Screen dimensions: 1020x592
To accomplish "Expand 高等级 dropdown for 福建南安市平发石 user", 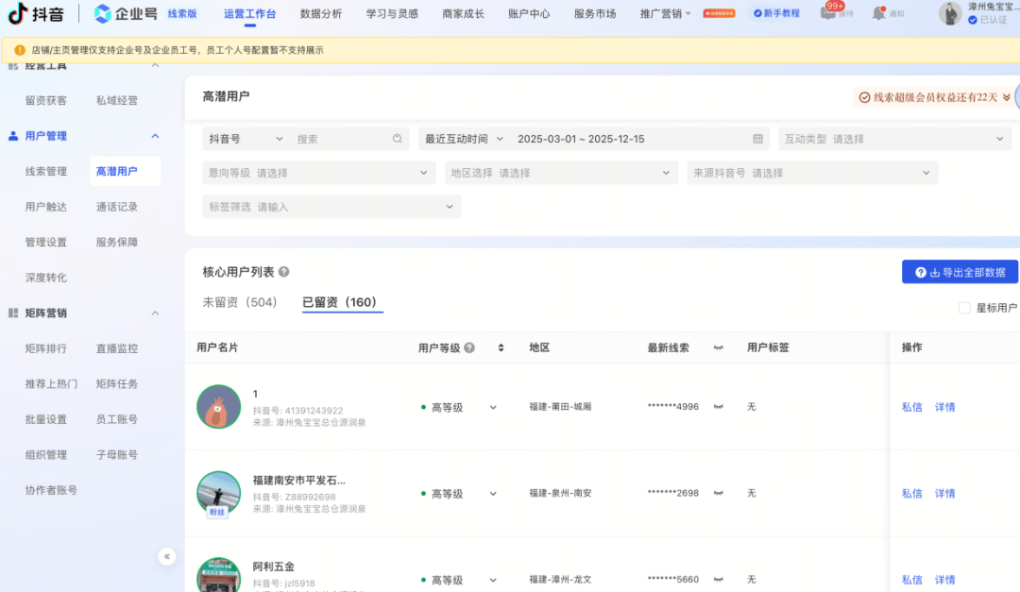I will coord(493,494).
